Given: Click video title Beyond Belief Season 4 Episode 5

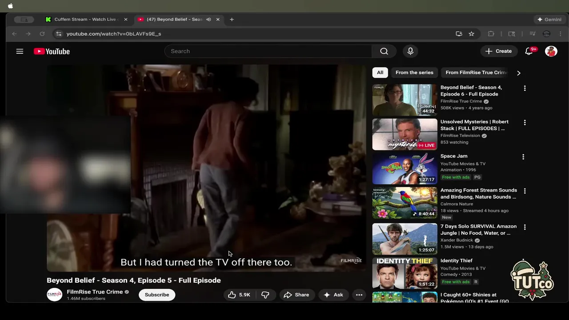Looking at the screenshot, I should click(134, 280).
